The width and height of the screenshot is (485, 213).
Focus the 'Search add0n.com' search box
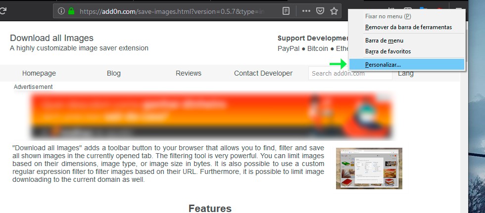tap(350, 74)
